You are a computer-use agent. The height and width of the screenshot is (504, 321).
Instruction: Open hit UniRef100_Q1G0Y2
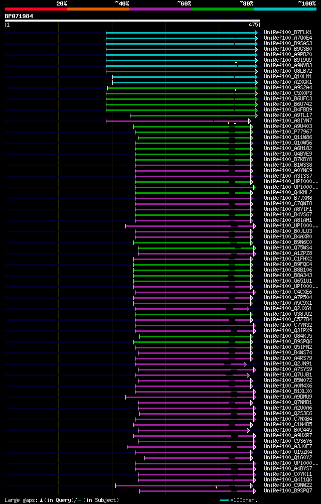point(287,458)
